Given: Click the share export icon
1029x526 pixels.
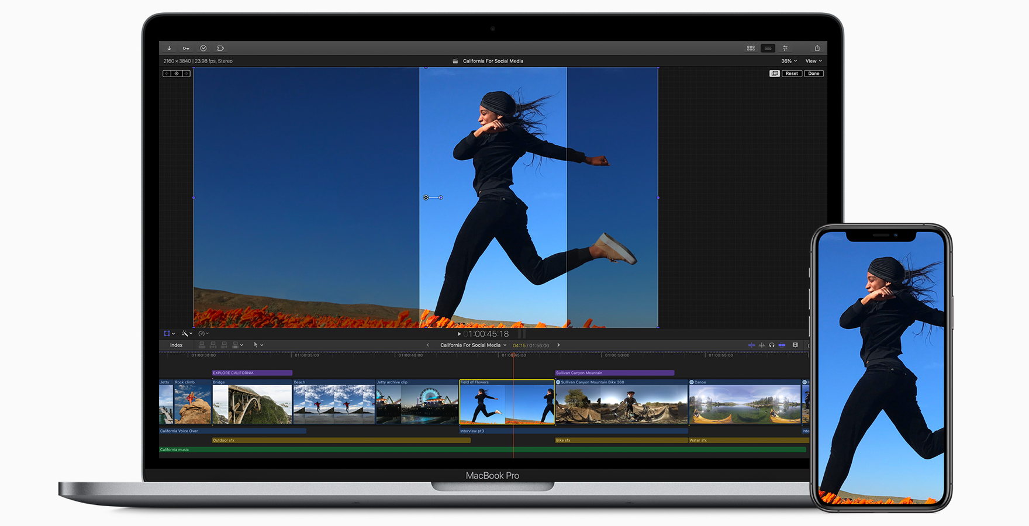Looking at the screenshot, I should [x=817, y=48].
